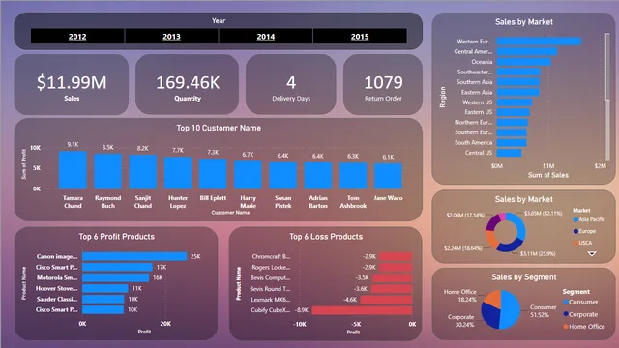Select the 2013 year slicer button

click(x=172, y=37)
